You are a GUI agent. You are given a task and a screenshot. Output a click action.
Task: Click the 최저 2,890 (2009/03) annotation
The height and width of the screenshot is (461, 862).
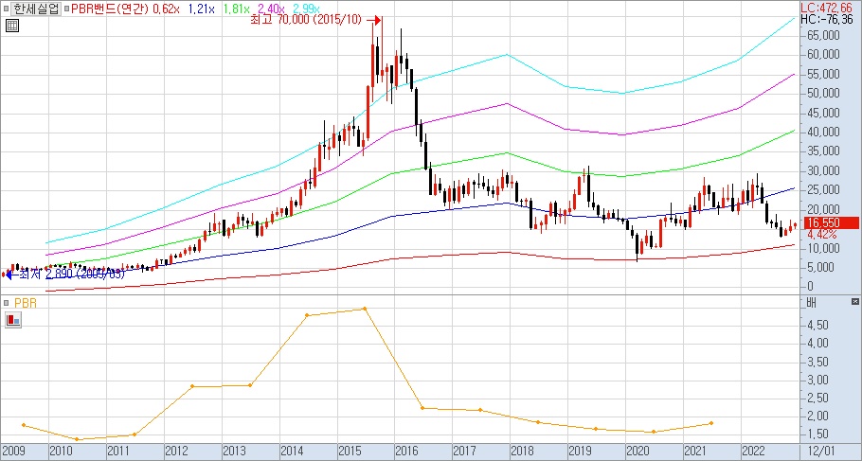(x=71, y=274)
